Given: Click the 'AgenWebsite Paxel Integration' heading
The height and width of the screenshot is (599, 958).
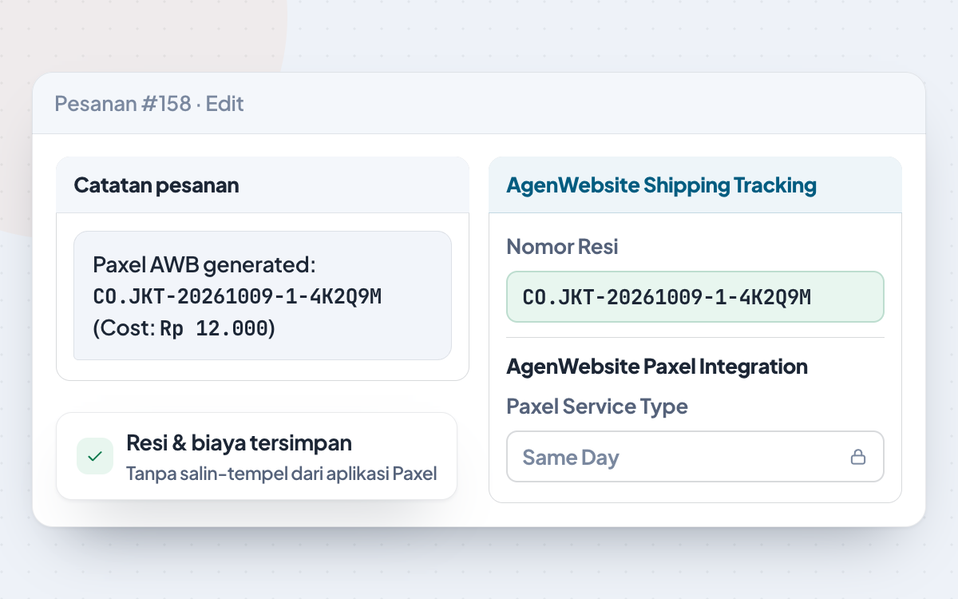Looking at the screenshot, I should pos(658,367).
